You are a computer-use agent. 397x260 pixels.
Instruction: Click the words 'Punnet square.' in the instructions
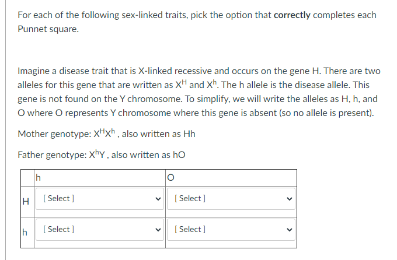pos(48,29)
